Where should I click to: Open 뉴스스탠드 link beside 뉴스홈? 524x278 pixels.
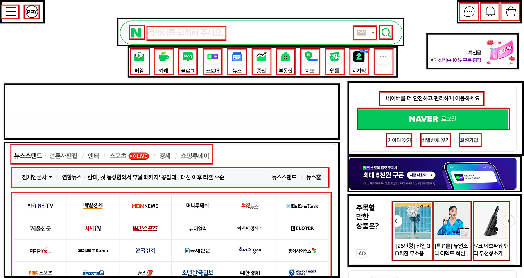pos(284,177)
